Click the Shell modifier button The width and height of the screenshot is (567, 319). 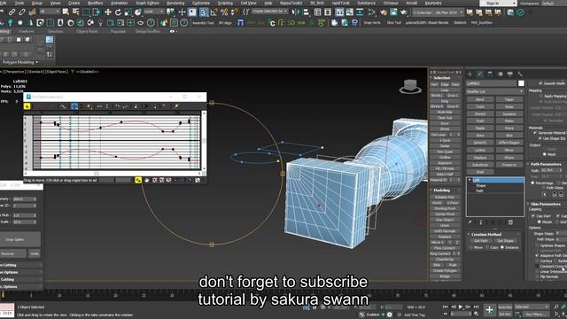coord(480,172)
